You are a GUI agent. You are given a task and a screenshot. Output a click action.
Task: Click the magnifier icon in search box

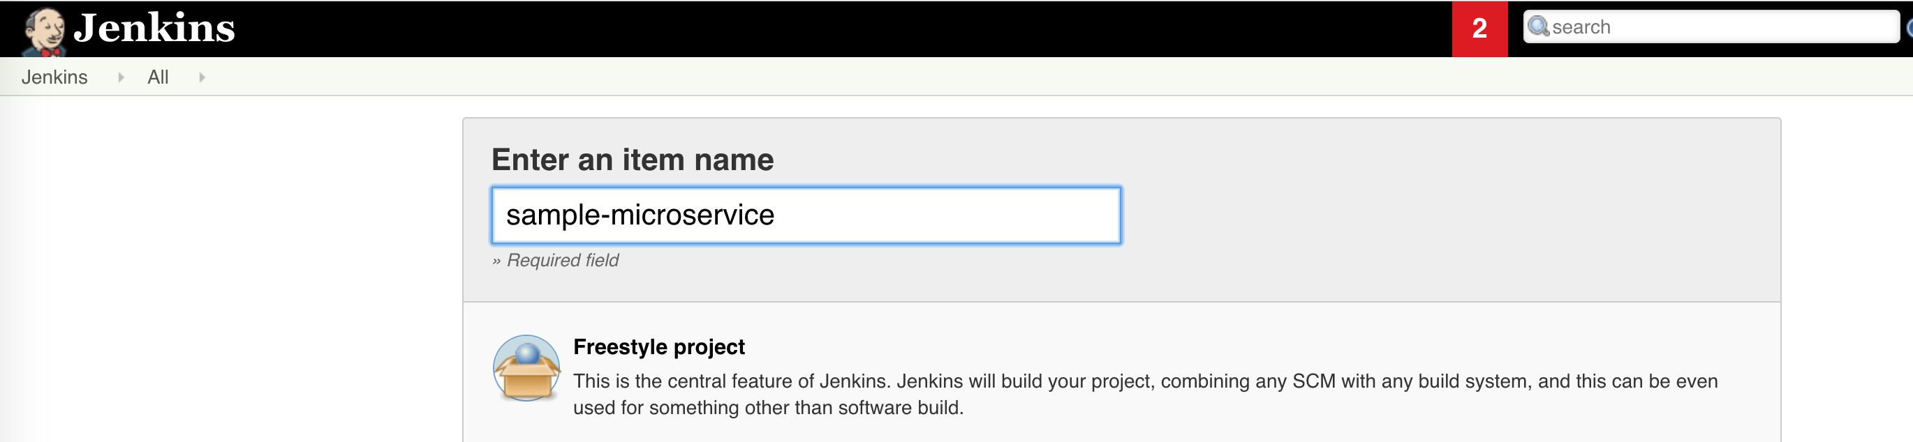tap(1538, 26)
